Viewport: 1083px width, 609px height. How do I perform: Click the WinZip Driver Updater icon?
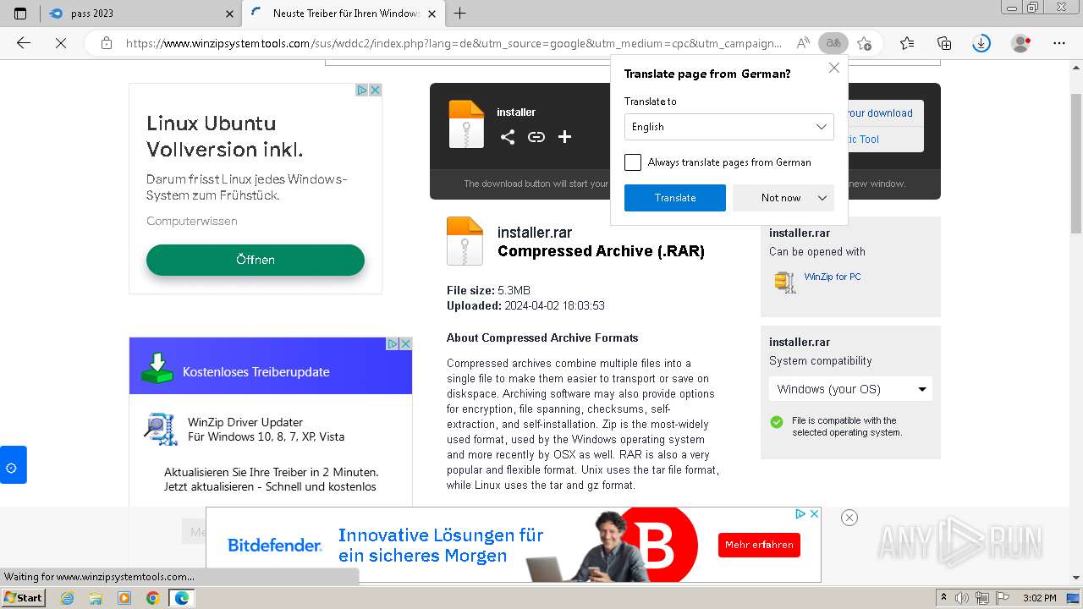[160, 429]
